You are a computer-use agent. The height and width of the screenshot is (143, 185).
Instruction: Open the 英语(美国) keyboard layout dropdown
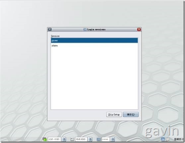81,139
